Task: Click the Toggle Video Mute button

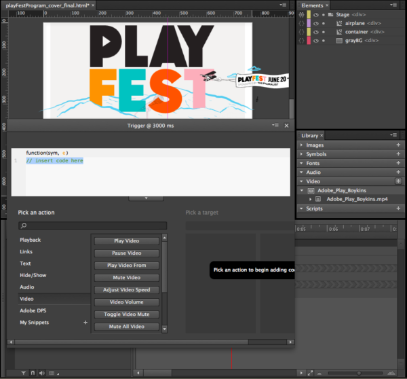Action: [127, 314]
